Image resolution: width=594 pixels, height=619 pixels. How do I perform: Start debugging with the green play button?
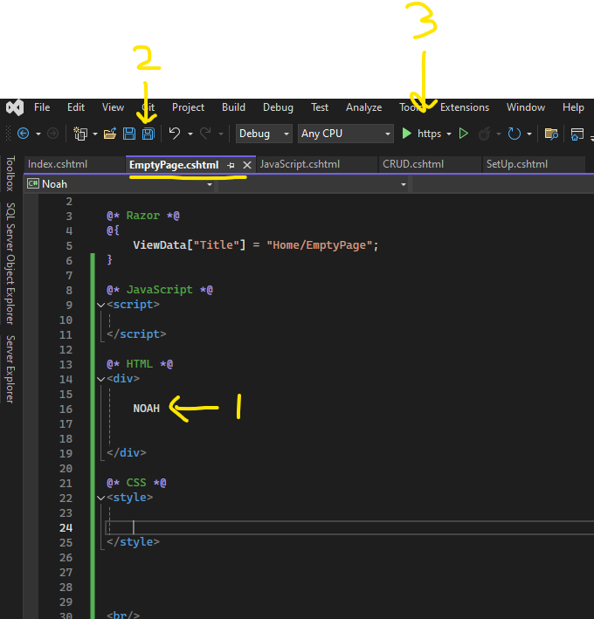pyautogui.click(x=406, y=134)
